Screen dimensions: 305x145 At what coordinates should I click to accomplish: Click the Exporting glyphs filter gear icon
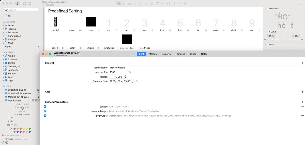pyautogui.click(x=6, y=90)
